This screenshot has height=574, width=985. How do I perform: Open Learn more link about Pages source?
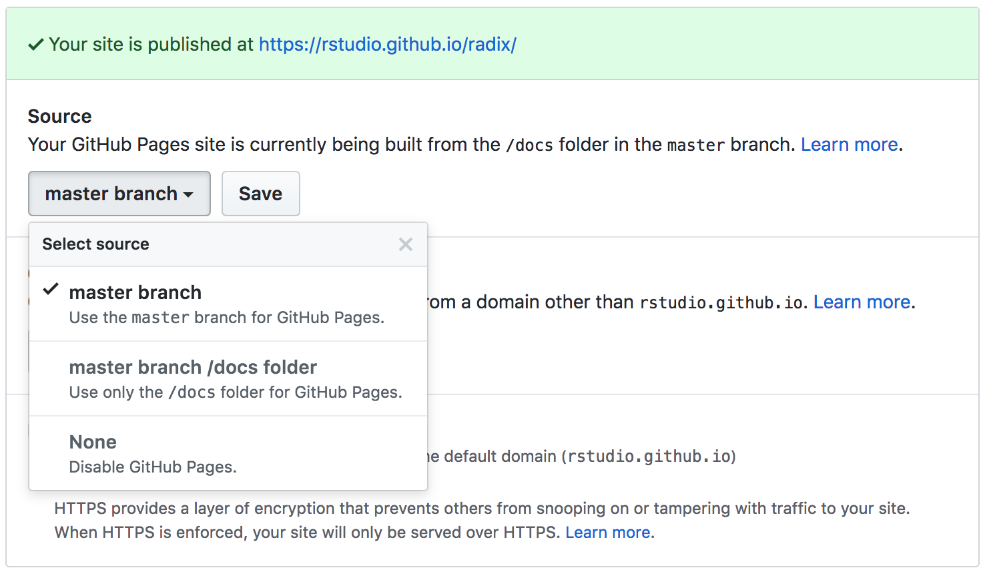(849, 145)
